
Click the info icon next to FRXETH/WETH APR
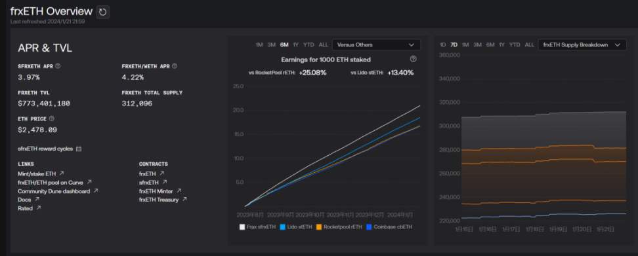tap(175, 66)
